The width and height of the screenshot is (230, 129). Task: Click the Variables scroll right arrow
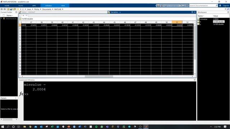[192, 76]
